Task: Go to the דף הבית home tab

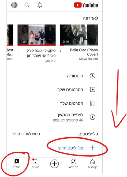Action: [x=92, y=164]
